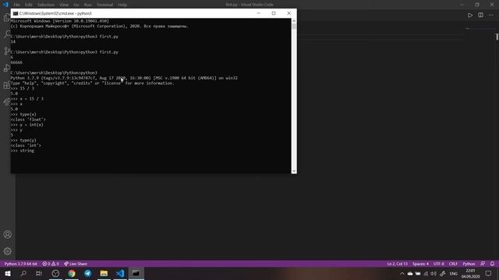Change indentation via Spaces: 4
Viewport: 499px width, 280px height.
(420, 264)
